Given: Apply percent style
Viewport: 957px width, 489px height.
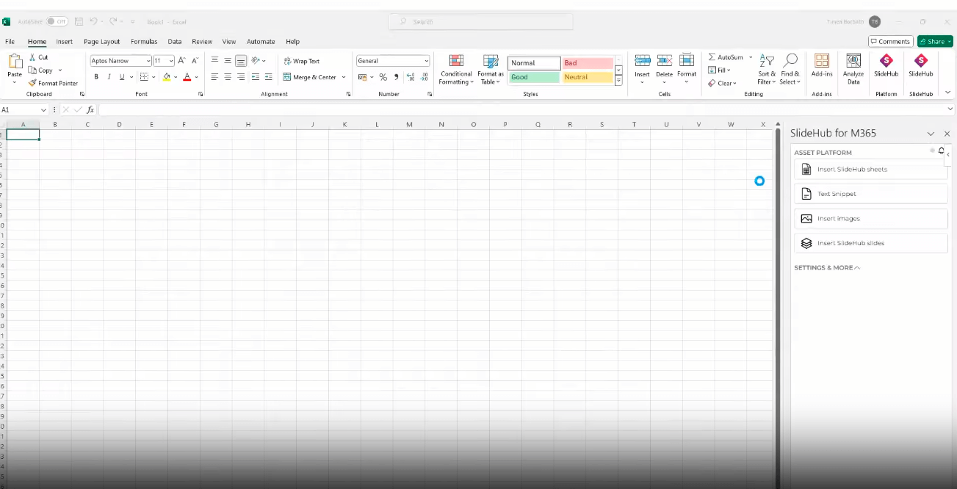Looking at the screenshot, I should [x=383, y=77].
